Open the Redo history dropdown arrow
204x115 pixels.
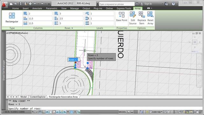46,4
